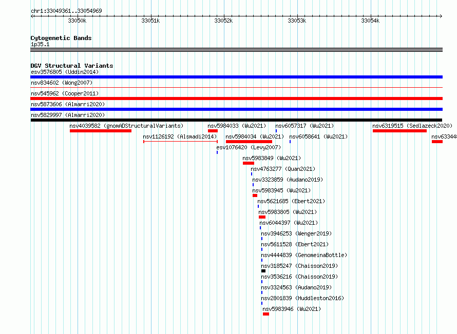Viewport: 457px width, 334px height.
Task: Click nsv3324563 (Audano2019) label
Action: pyautogui.click(x=296, y=287)
